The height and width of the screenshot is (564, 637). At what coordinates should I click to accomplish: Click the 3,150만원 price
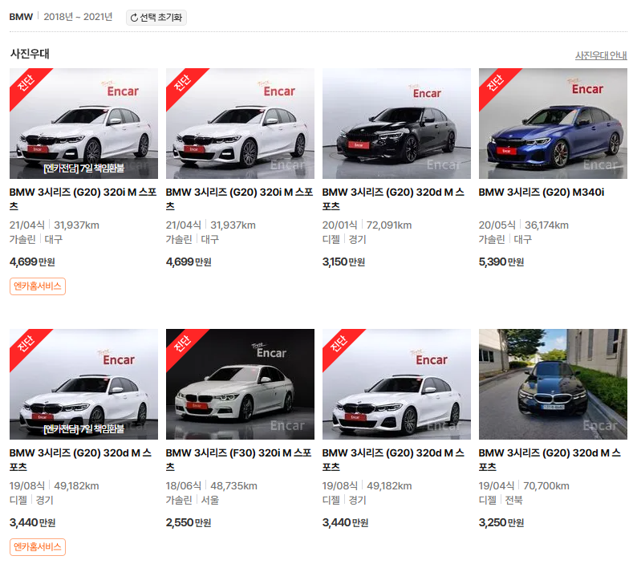coord(343,262)
